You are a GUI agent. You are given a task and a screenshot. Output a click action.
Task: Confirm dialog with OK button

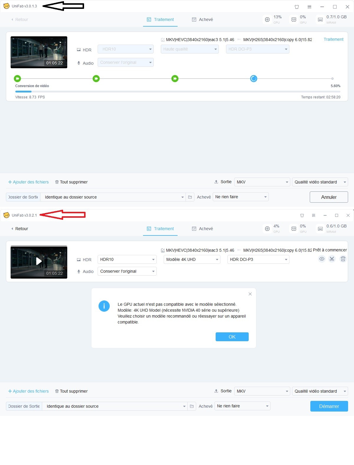point(232,337)
